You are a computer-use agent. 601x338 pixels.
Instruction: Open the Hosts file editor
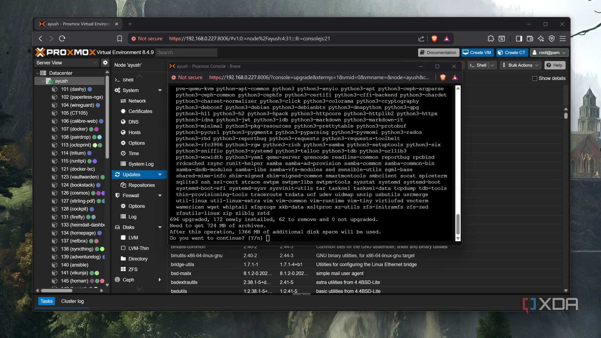[133, 132]
